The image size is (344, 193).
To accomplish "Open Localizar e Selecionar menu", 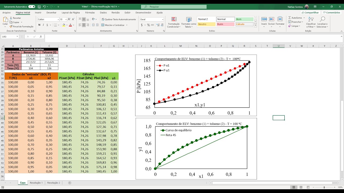I will pyautogui.click(x=322, y=22).
